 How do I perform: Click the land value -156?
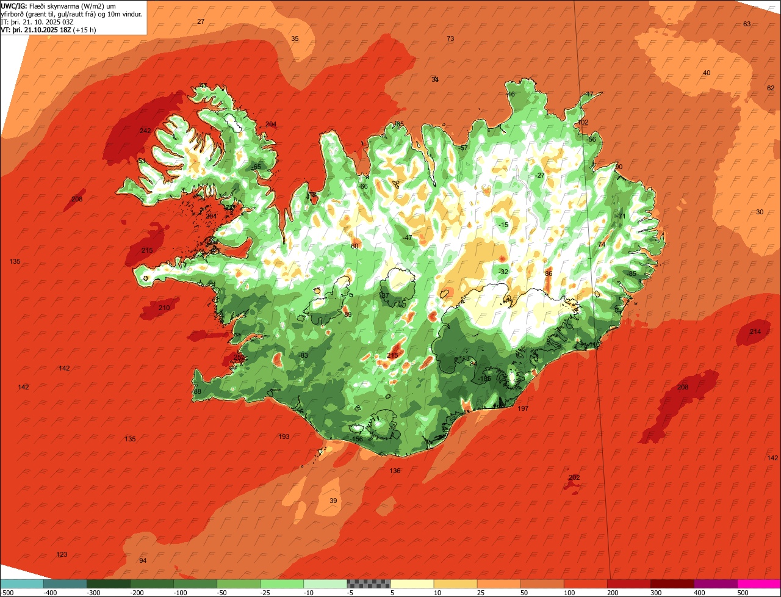(357, 439)
